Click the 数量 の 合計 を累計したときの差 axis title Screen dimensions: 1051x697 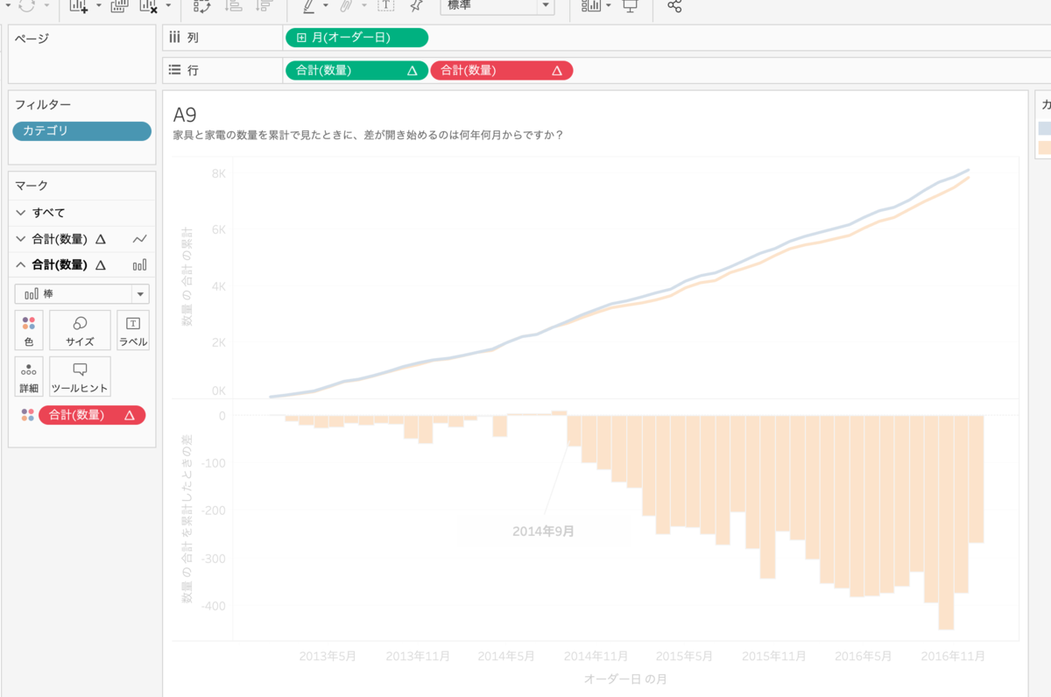(187, 518)
